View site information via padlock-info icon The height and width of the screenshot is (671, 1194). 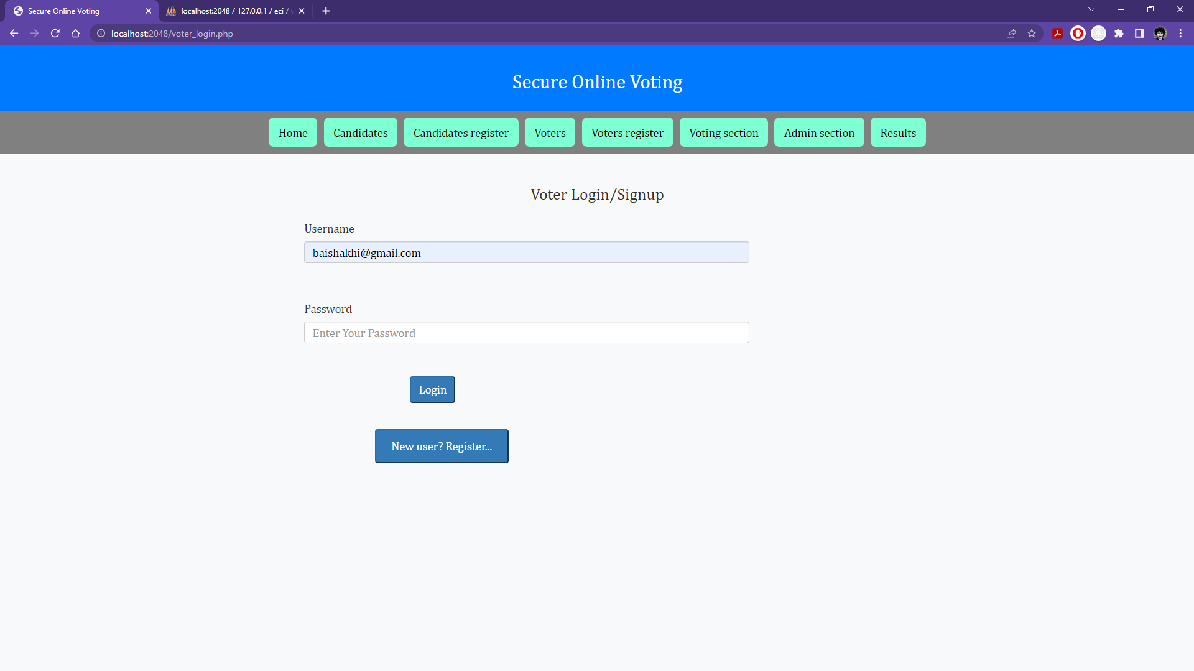point(101,34)
